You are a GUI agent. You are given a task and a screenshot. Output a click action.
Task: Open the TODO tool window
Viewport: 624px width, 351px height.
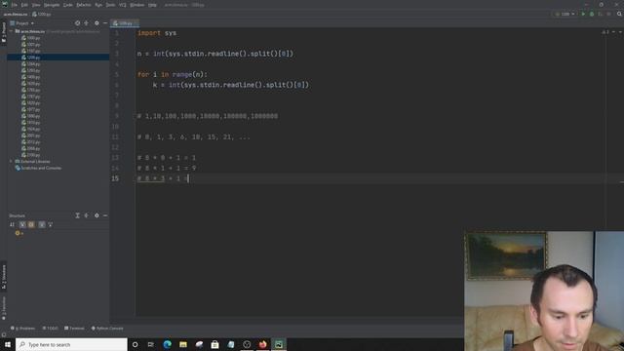pyautogui.click(x=50, y=329)
